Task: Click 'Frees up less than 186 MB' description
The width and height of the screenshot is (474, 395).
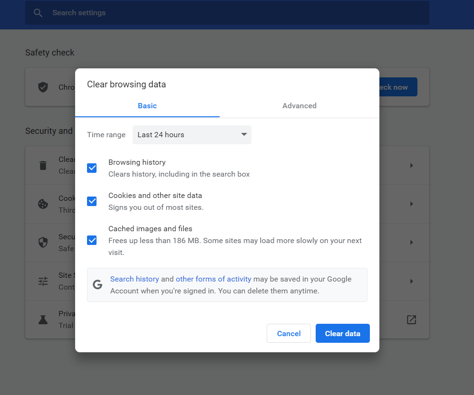Action: (x=235, y=246)
